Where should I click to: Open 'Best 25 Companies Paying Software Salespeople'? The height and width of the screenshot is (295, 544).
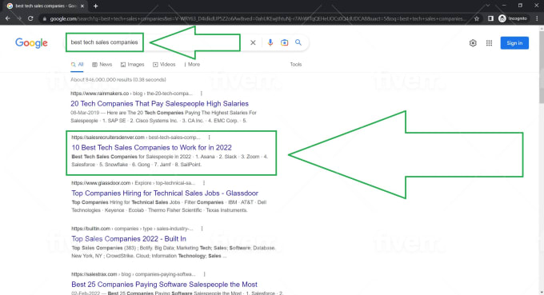(x=165, y=285)
